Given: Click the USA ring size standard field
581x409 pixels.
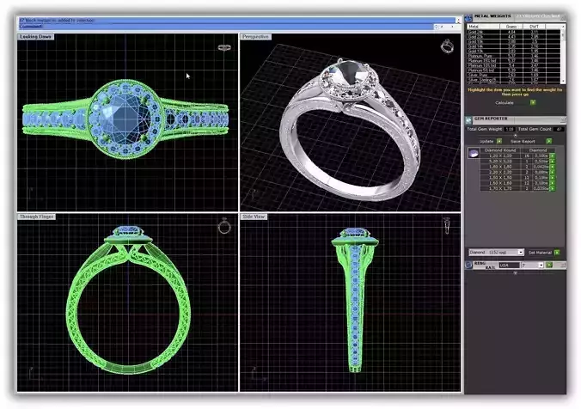Looking at the screenshot, I should coord(509,266).
